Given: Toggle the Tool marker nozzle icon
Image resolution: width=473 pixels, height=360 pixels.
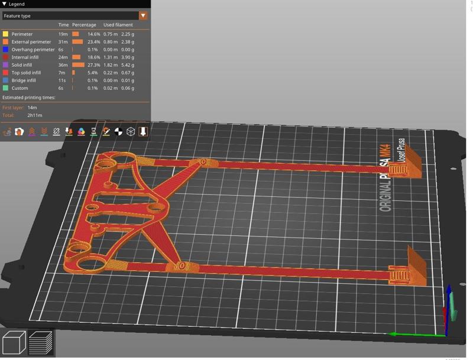Looking at the screenshot, I should coord(143,132).
